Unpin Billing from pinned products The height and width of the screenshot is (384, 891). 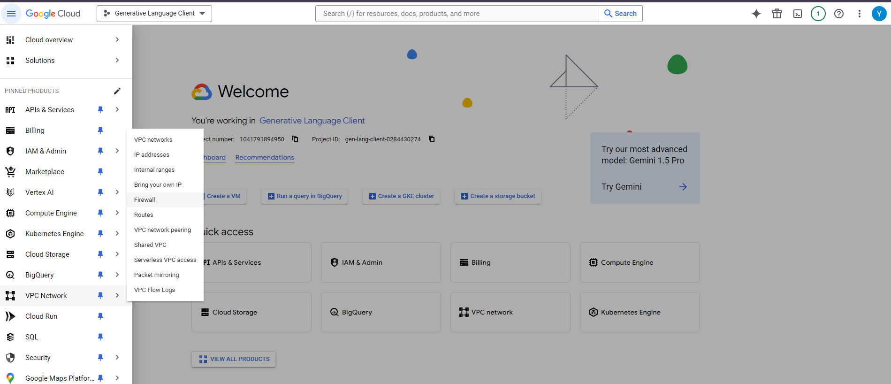pyautogui.click(x=100, y=131)
